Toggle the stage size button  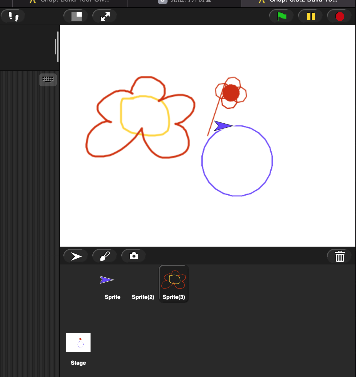76,16
